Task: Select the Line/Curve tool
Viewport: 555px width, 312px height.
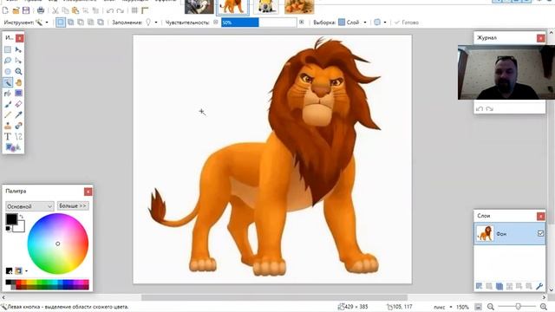Action: pos(18,137)
